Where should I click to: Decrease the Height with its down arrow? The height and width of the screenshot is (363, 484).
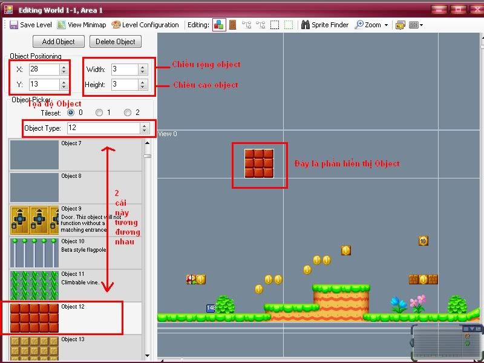click(x=143, y=87)
